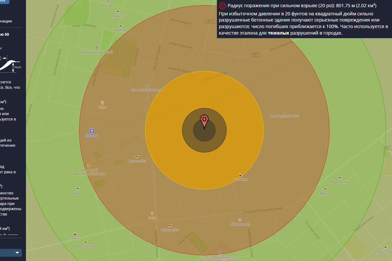Click the Тысячник store icon

(240, 175)
